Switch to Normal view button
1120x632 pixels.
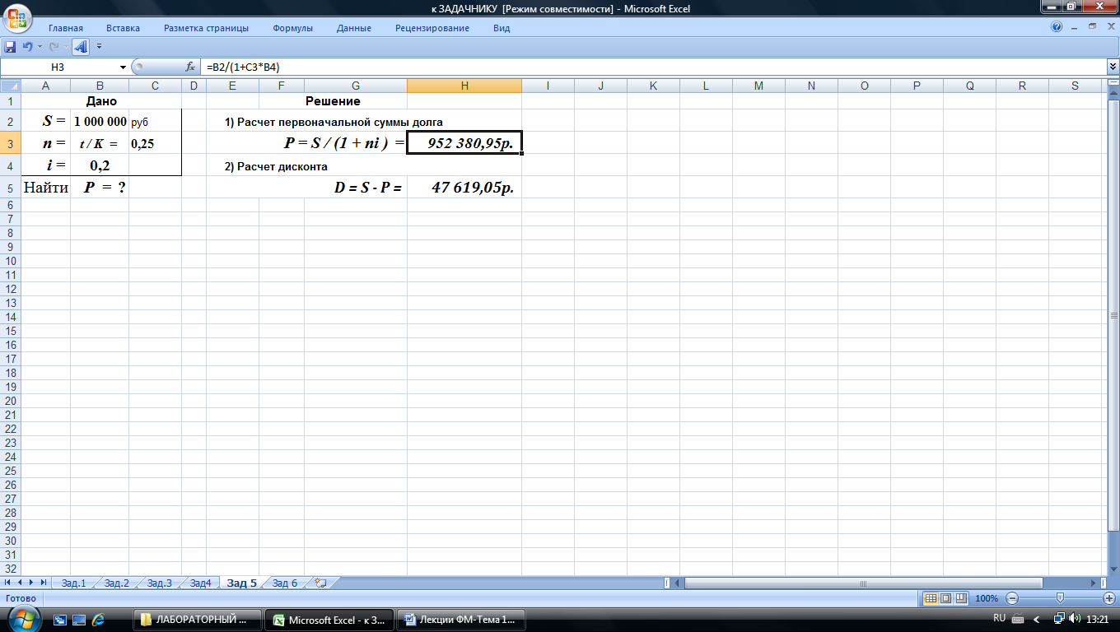coord(931,598)
